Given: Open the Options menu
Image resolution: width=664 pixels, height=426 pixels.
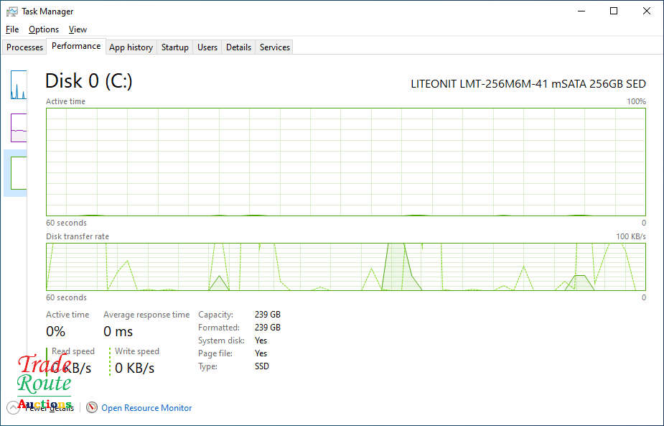Looking at the screenshot, I should (44, 29).
